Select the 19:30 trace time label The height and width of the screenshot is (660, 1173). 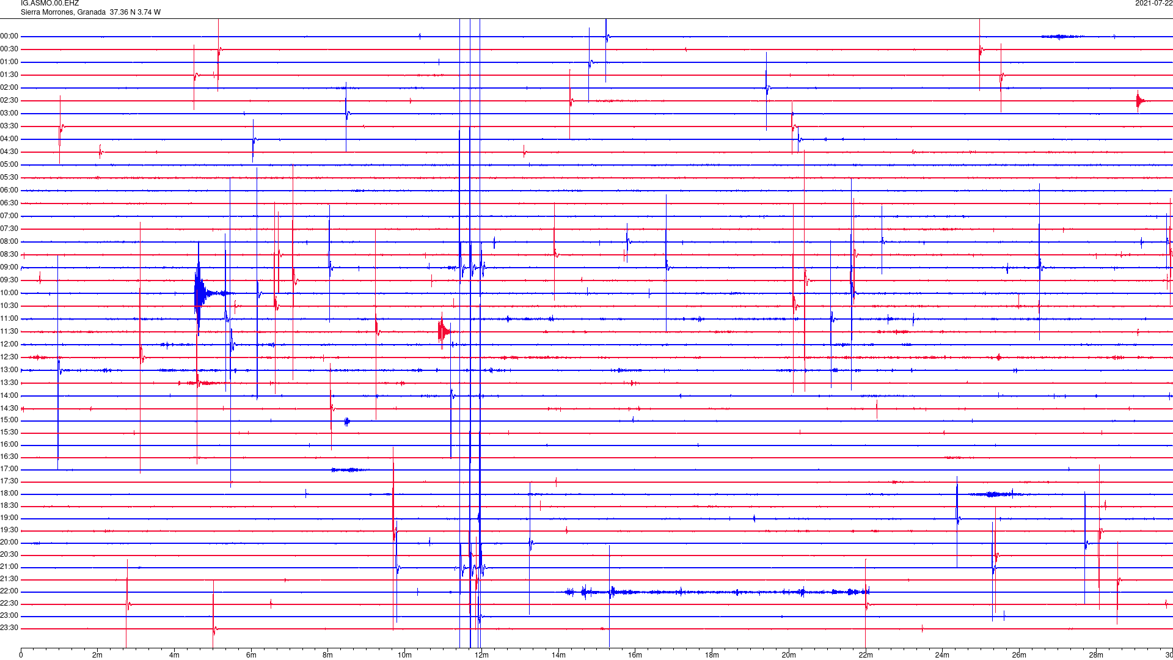point(9,530)
